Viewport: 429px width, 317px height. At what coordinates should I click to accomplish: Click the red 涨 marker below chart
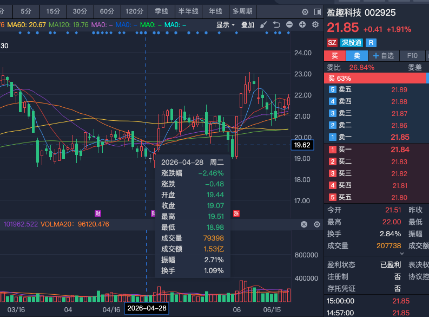(x=236, y=214)
